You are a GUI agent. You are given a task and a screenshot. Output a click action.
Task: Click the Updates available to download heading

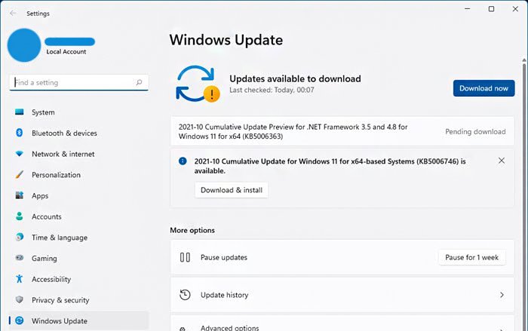tap(295, 79)
